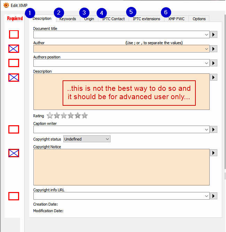Set rating to three stars
The image size is (226, 232).
pos(71,115)
